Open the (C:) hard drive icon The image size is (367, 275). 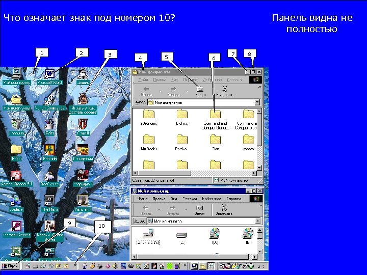[x=181, y=238]
